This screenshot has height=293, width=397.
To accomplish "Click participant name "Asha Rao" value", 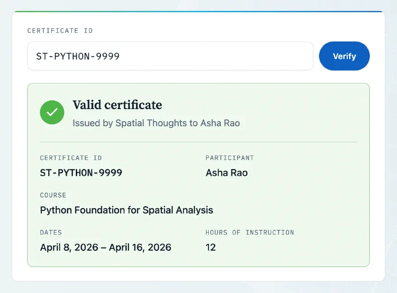I will tap(226, 173).
